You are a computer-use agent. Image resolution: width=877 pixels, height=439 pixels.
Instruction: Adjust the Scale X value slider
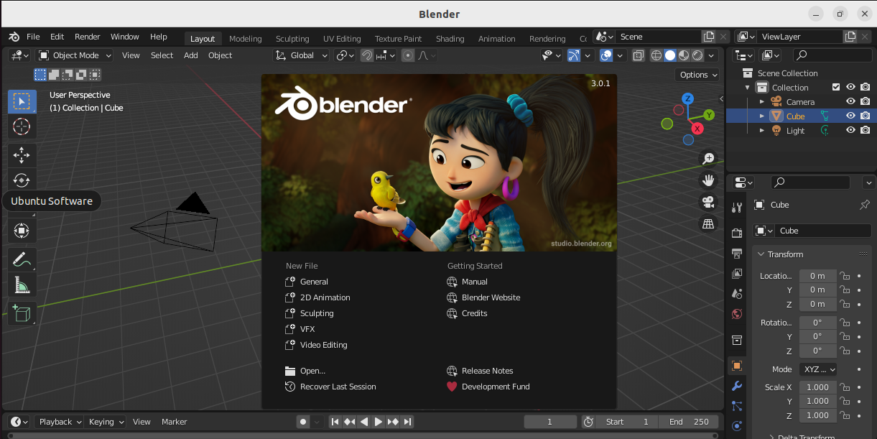click(817, 387)
